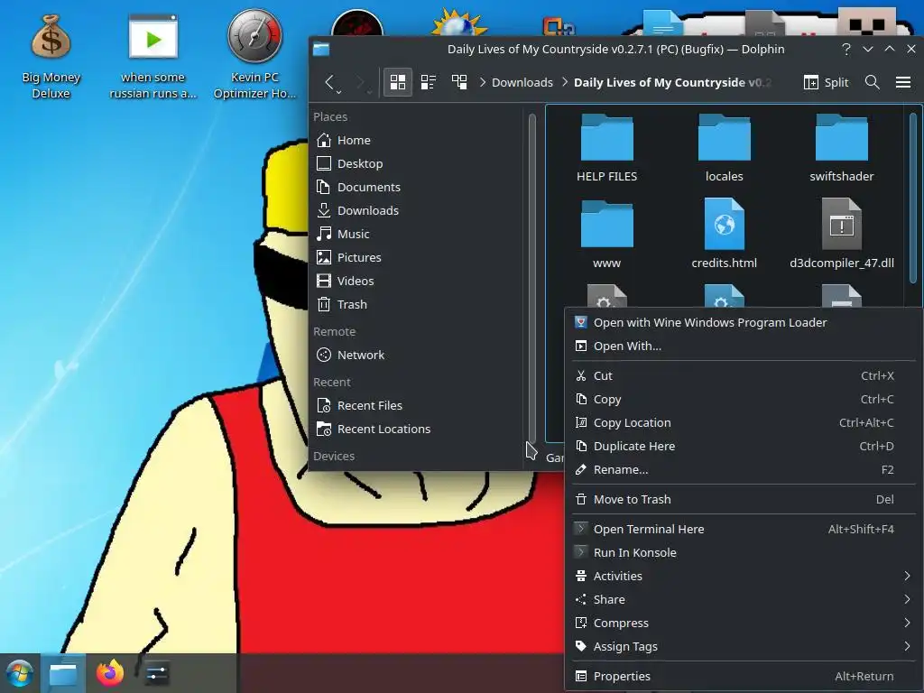The image size is (924, 693).
Task: Open the Windows-style start menu button
Action: click(19, 673)
